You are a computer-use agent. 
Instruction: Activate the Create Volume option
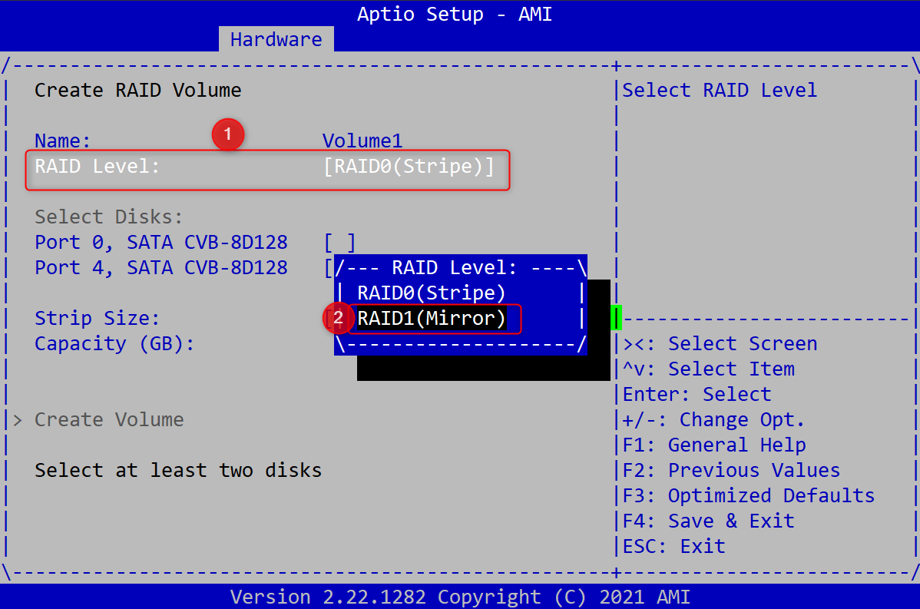[x=108, y=419]
